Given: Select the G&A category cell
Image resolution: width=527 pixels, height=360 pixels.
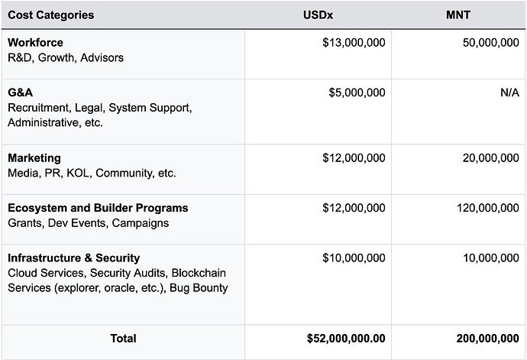Looking at the screenshot, I should pos(99,107).
